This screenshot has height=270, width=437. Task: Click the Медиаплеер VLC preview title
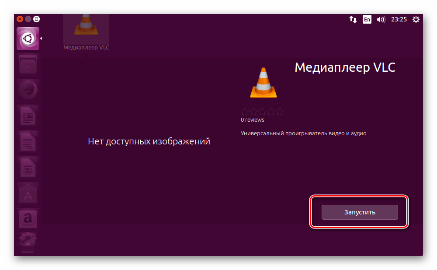[x=345, y=67]
